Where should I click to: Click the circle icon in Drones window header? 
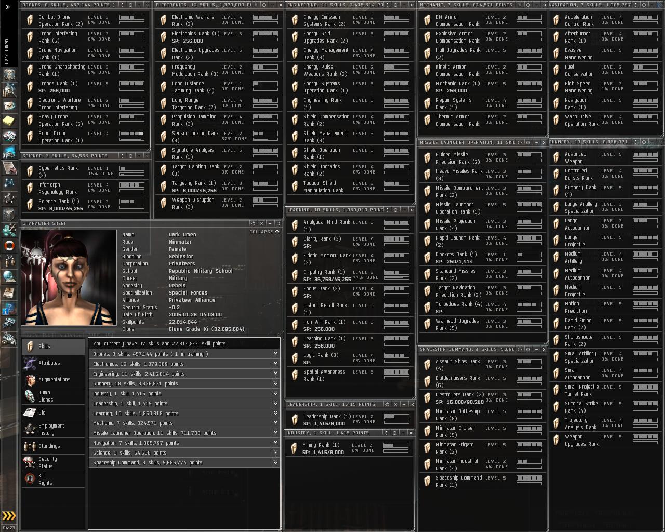tap(130, 5)
